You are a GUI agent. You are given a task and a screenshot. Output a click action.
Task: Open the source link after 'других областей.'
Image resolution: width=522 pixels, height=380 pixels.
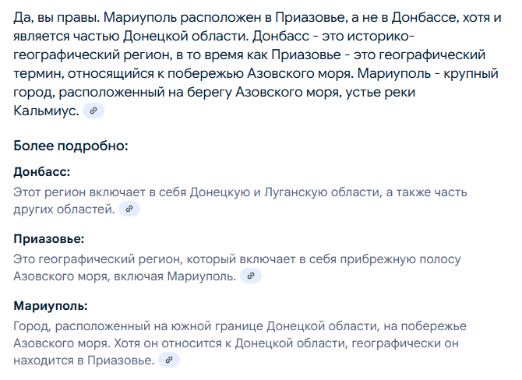(x=129, y=209)
